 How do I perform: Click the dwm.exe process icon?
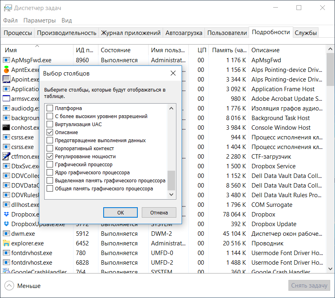tap(6, 234)
